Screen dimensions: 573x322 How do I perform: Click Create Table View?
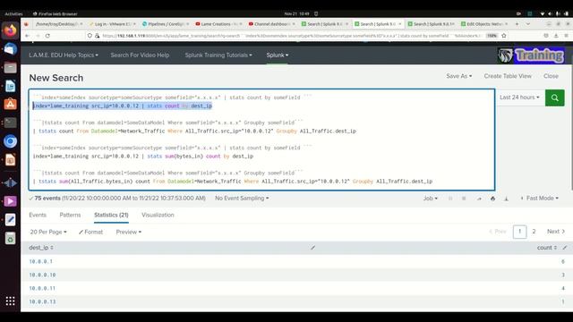[508, 76]
